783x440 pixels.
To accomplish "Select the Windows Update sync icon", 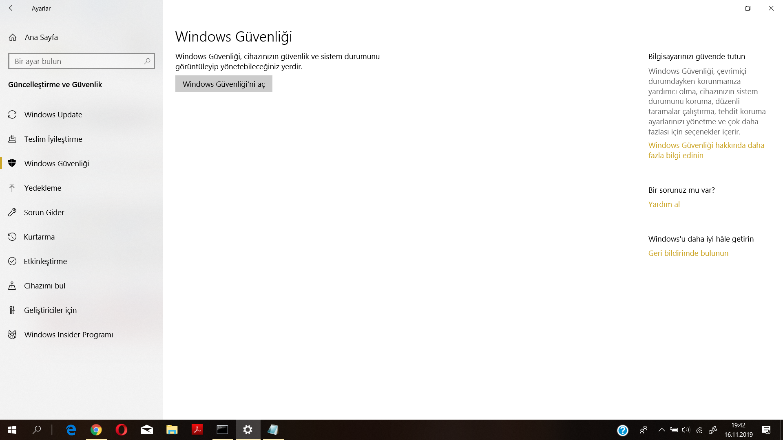I will tap(12, 114).
